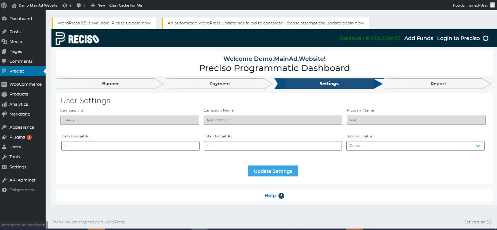Click Get Version 5.5 link

click(x=477, y=222)
